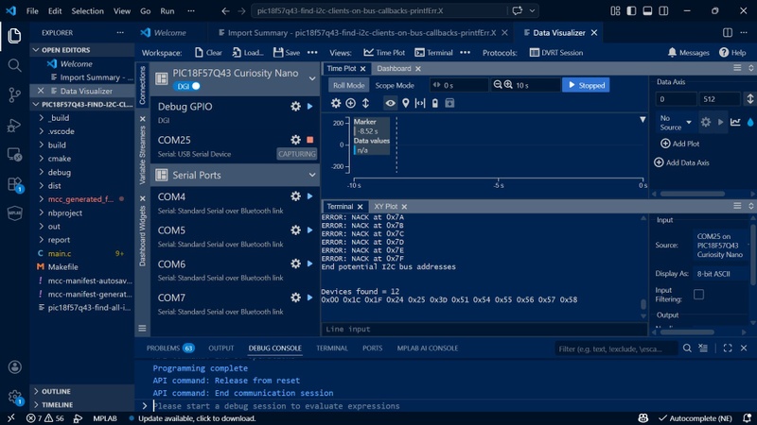The height and width of the screenshot is (425, 757).
Task: Click Save workspace button
Action: tap(287, 53)
